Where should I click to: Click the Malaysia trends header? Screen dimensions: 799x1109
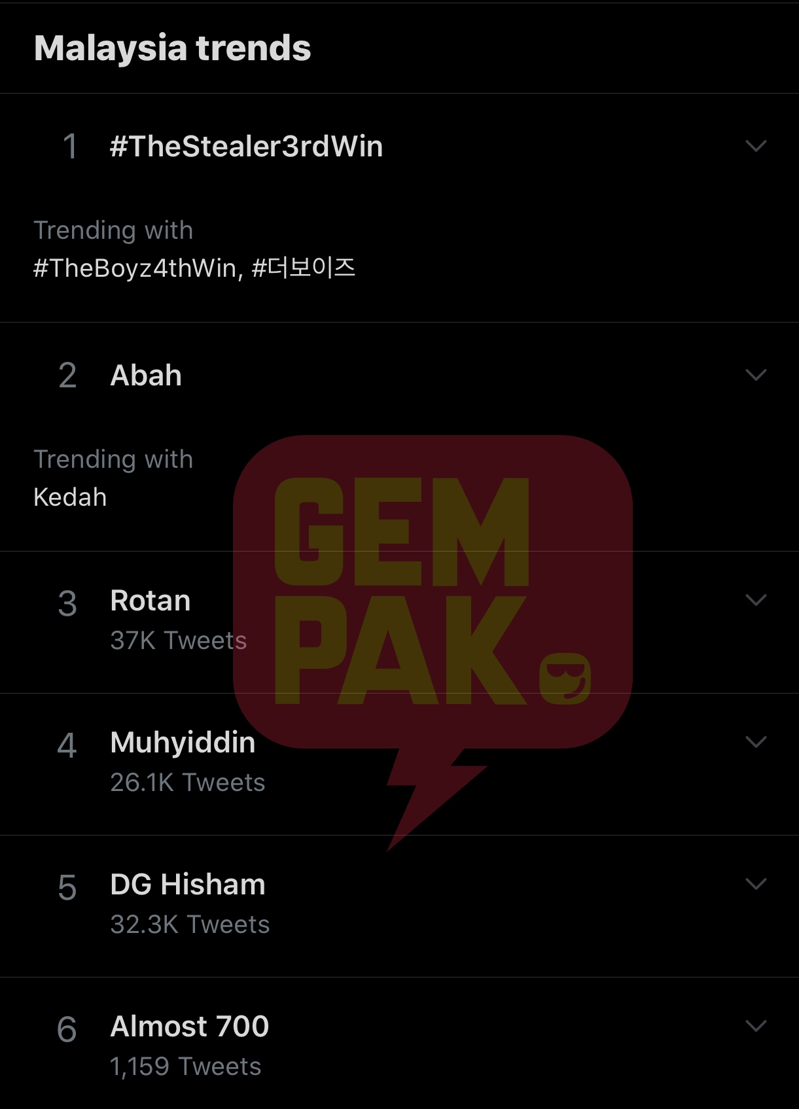[173, 48]
